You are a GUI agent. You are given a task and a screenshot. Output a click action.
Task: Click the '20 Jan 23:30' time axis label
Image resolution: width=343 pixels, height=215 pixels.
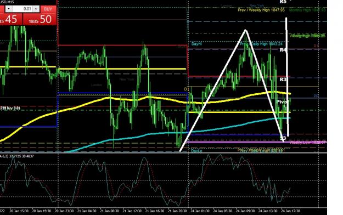(x=64, y=211)
